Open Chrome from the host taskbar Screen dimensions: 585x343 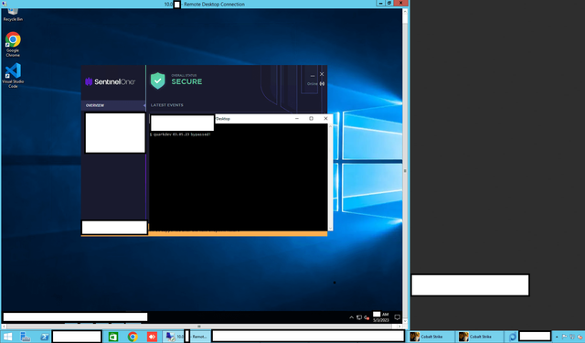[x=133, y=337]
